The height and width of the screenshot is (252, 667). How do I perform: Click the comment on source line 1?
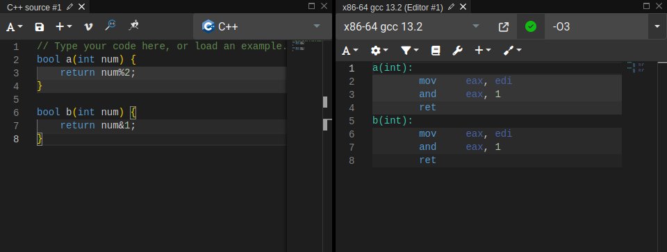(162, 46)
